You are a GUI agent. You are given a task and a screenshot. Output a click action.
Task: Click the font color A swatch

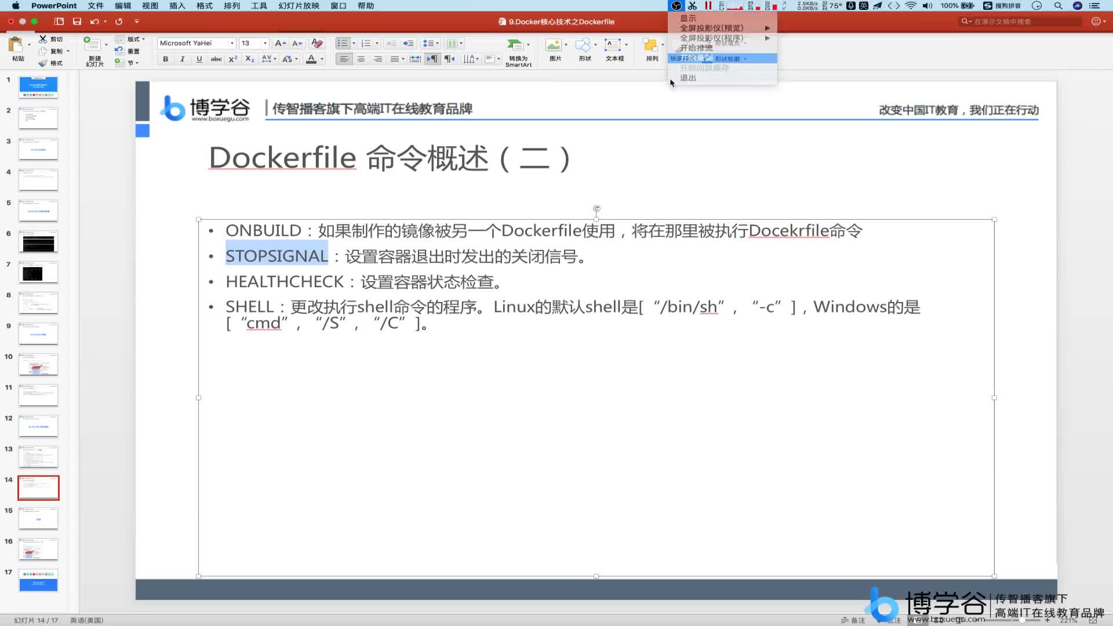311,59
